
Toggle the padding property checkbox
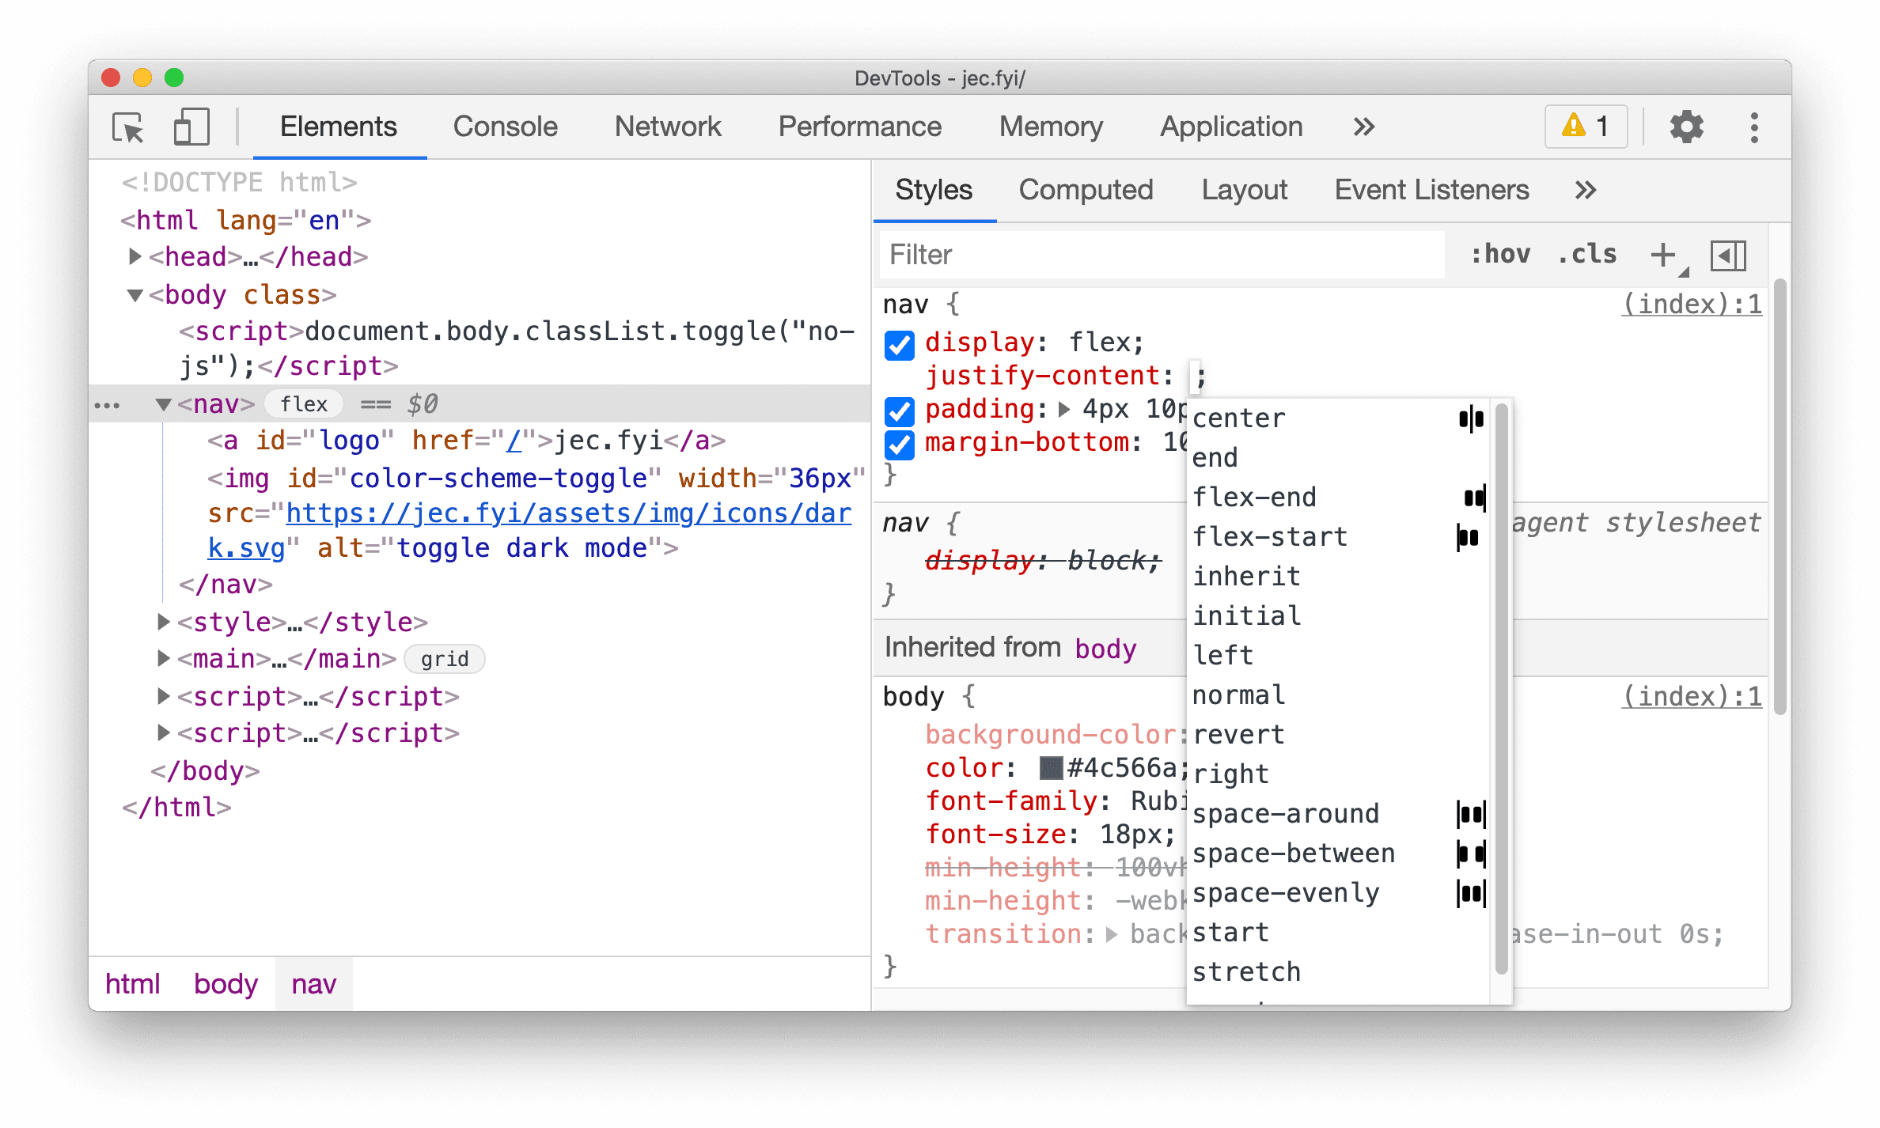[x=901, y=411]
